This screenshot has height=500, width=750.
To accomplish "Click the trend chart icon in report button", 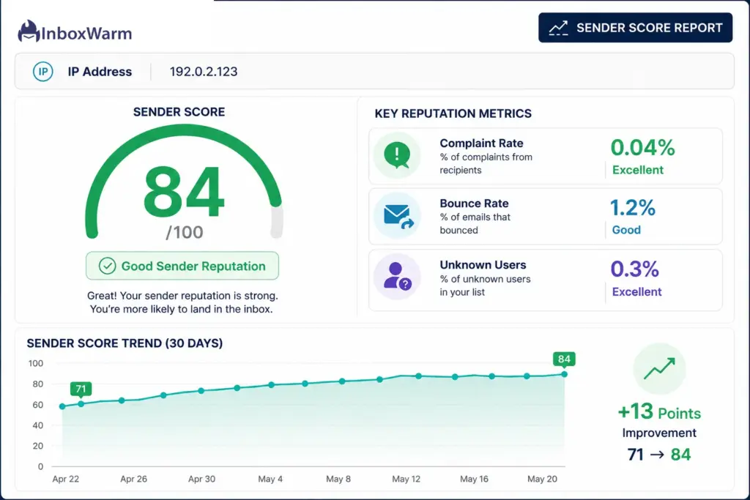I will [x=558, y=29].
